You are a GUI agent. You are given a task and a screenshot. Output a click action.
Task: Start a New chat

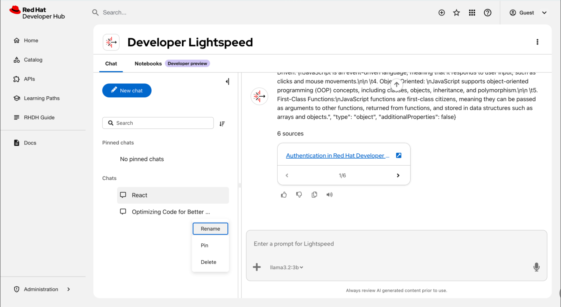coord(127,90)
